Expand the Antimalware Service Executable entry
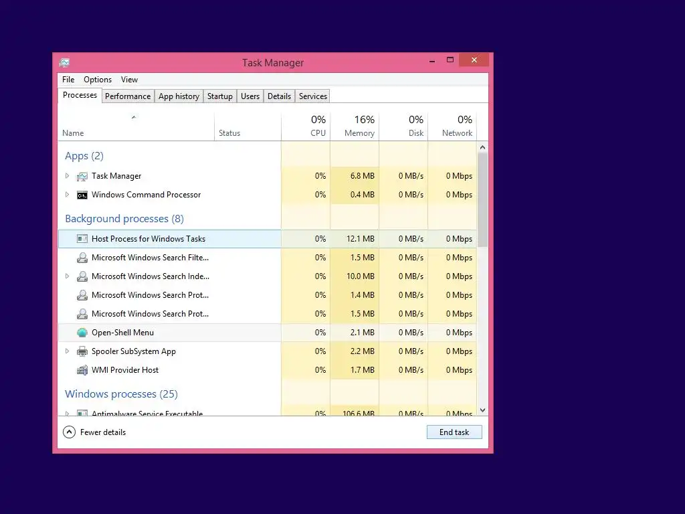Viewport: 685px width, 514px height. tap(67, 413)
